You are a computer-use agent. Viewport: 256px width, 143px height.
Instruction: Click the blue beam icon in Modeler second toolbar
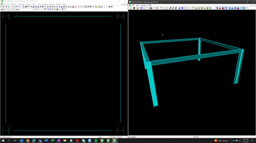point(50,9)
